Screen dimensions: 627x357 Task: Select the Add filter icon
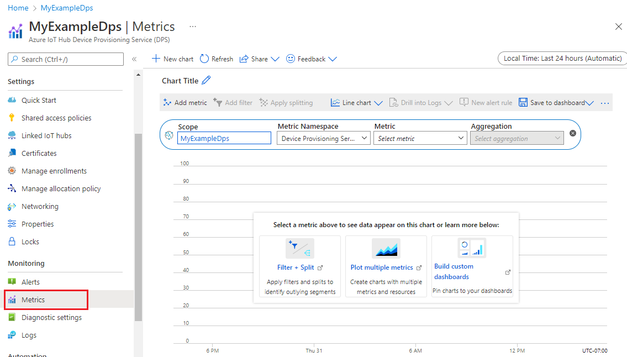(217, 102)
